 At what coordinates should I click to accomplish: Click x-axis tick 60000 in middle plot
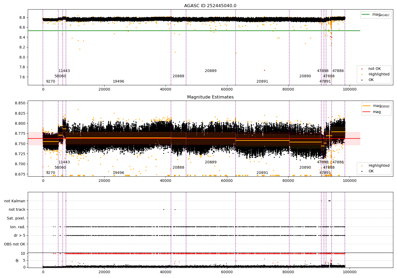(x=227, y=181)
